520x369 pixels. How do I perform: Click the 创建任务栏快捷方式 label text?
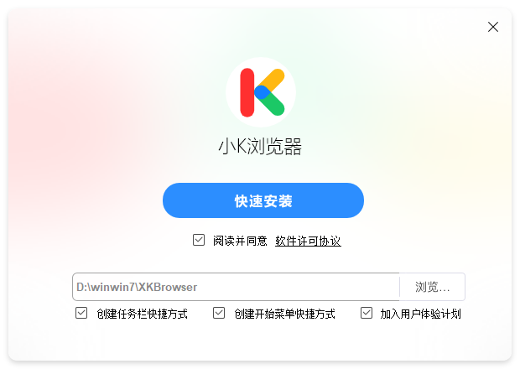coord(143,314)
